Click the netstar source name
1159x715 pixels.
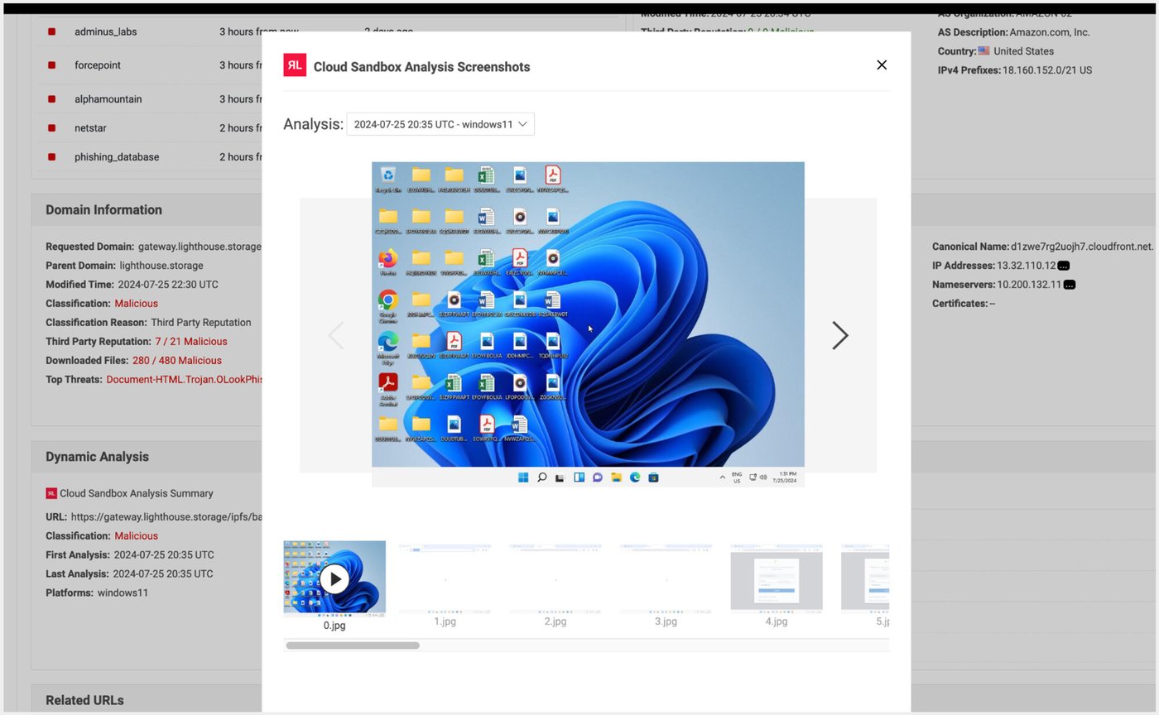coord(90,128)
